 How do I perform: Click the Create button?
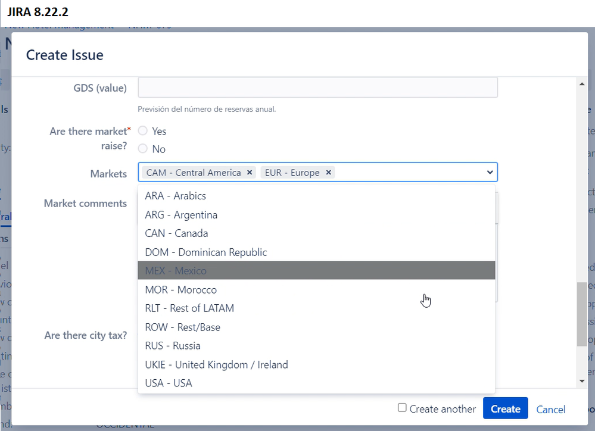[505, 408]
